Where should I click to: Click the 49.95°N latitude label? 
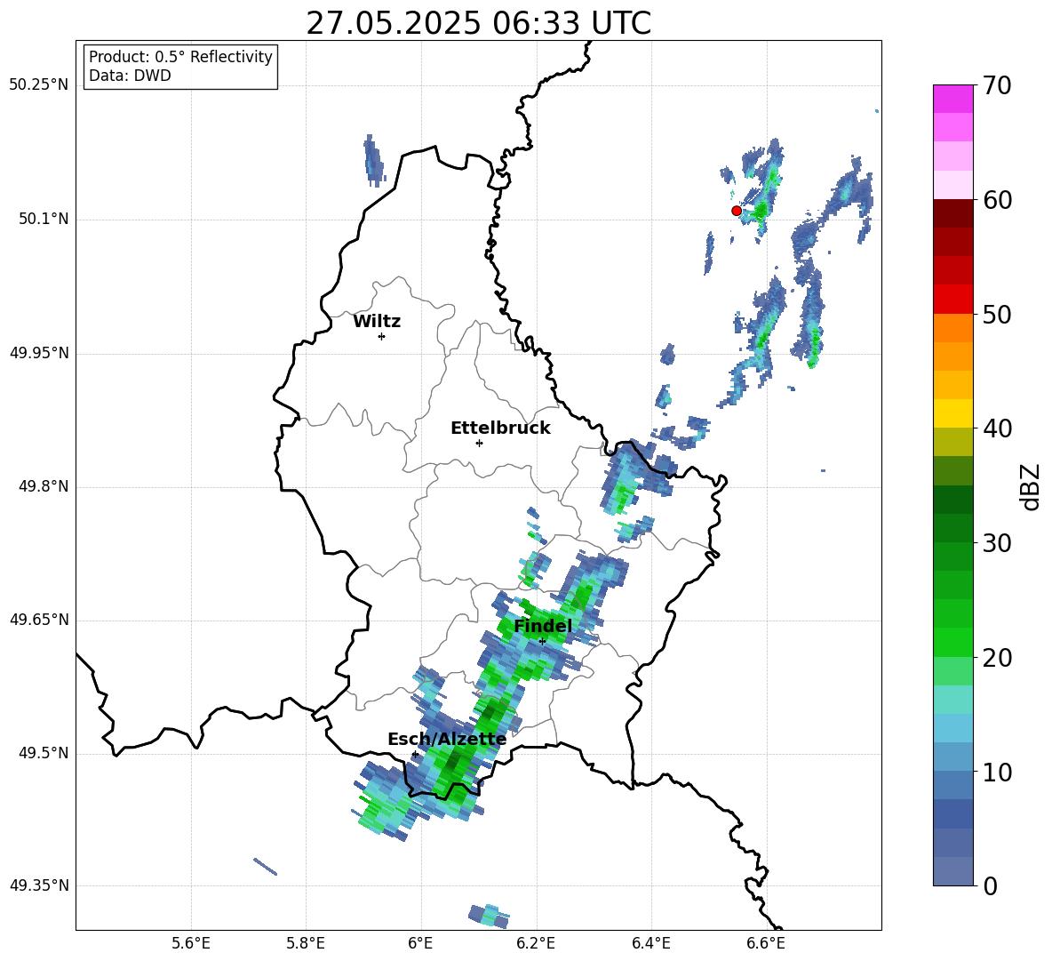tap(39, 353)
